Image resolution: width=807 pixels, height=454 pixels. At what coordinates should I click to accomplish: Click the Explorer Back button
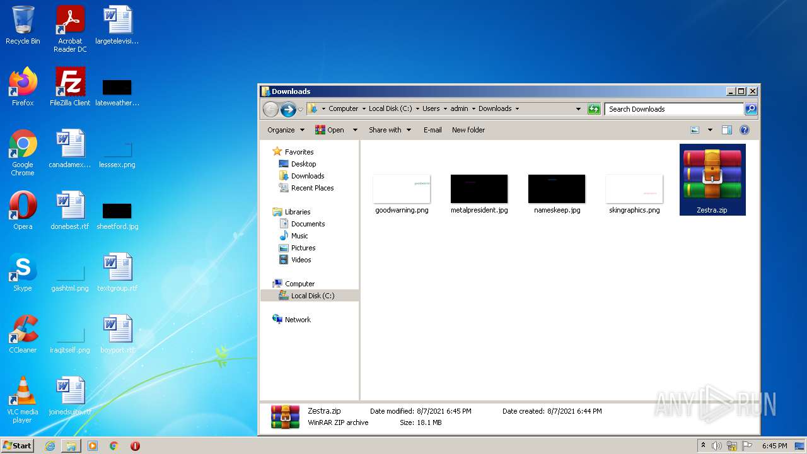tap(270, 109)
